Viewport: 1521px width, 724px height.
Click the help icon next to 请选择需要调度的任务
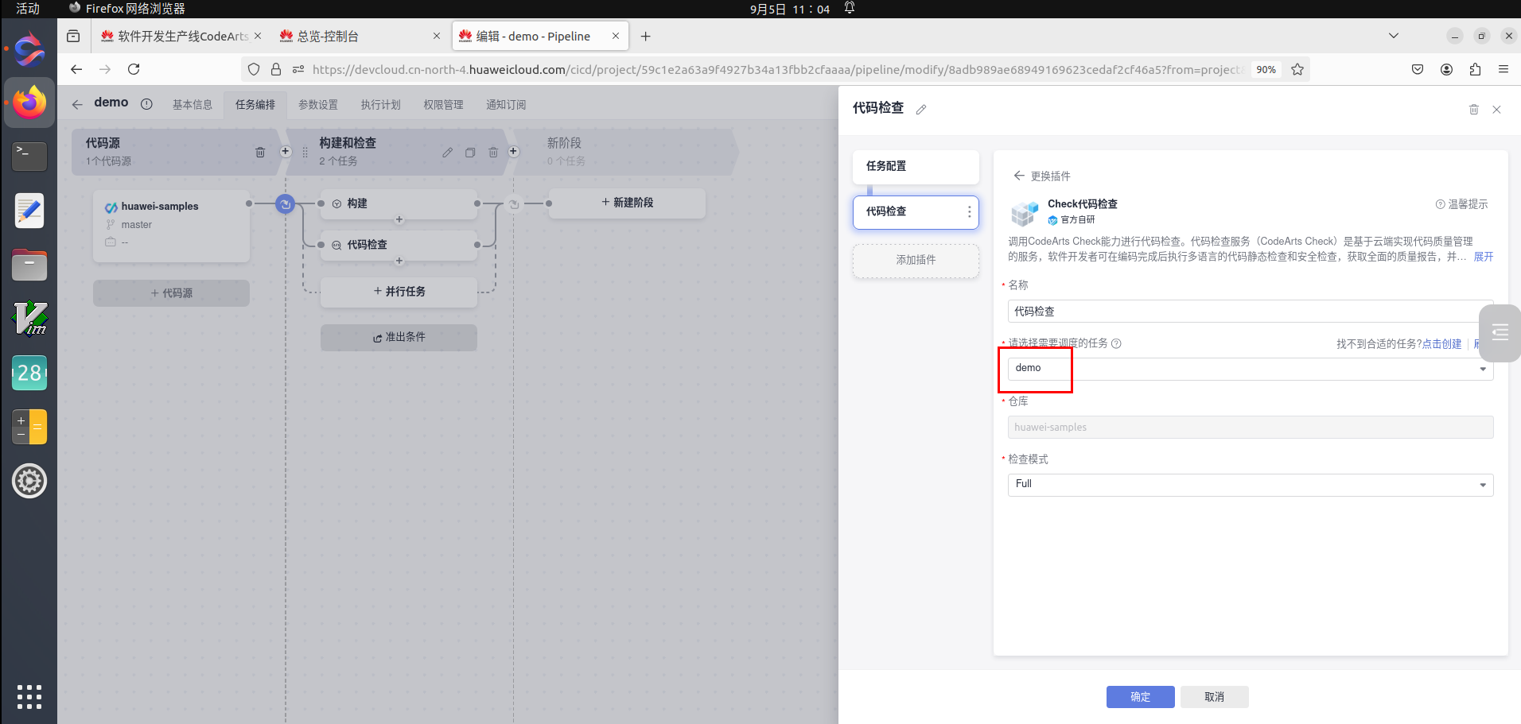click(1116, 343)
